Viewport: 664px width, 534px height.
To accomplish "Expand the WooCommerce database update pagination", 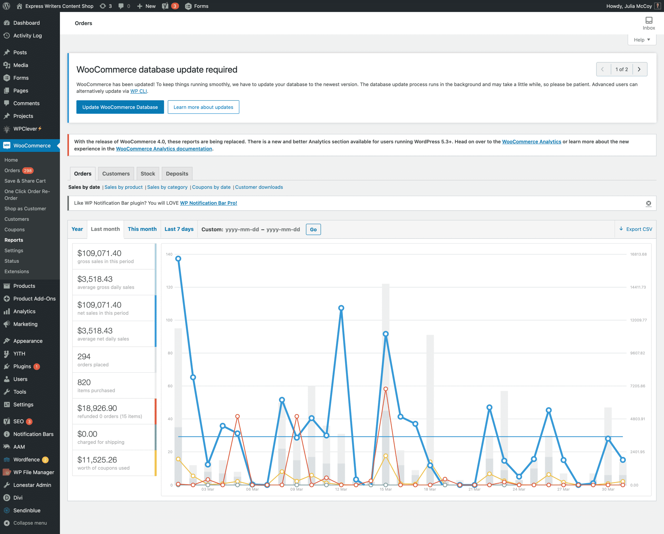I will coord(622,69).
